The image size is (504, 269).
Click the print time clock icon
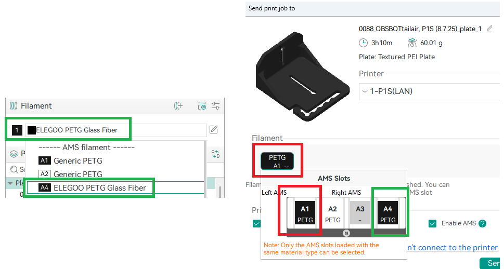[x=363, y=43]
